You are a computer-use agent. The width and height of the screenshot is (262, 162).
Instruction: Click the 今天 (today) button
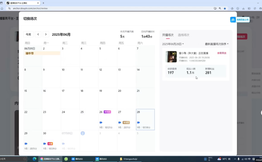[x=28, y=34]
